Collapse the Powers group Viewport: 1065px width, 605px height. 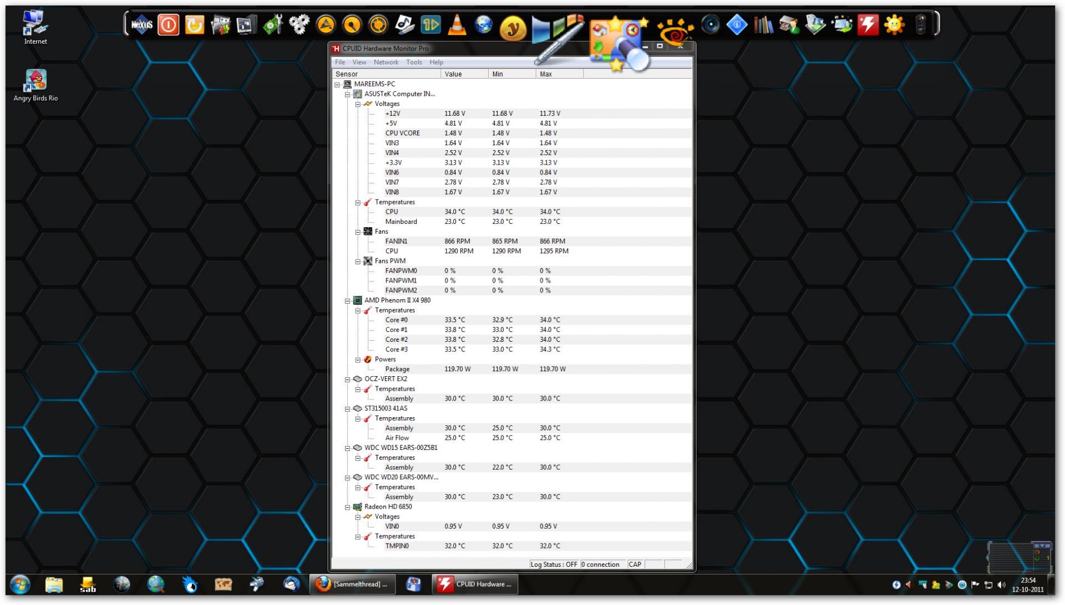tap(358, 360)
